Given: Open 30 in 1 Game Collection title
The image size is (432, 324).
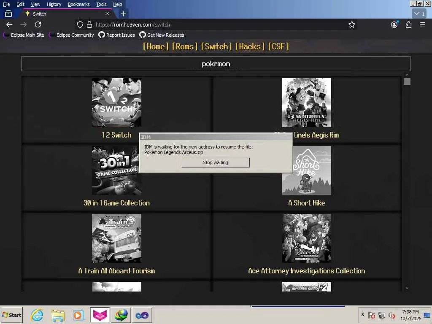Looking at the screenshot, I should point(116,203).
